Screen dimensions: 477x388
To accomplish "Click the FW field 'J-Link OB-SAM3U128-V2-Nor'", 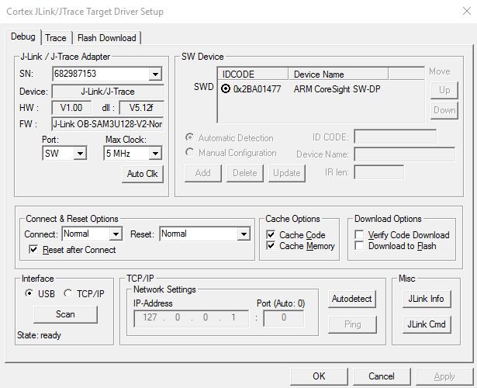I will tap(108, 124).
